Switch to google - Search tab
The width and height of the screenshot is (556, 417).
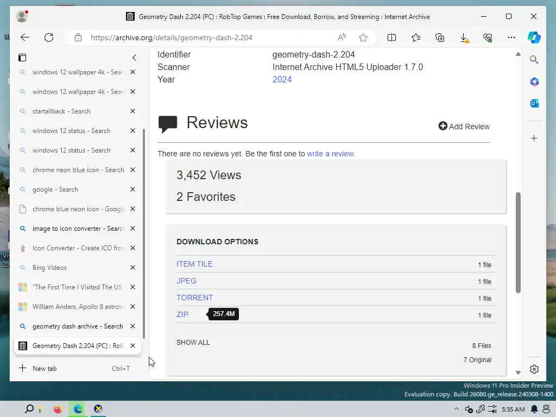tap(72, 189)
